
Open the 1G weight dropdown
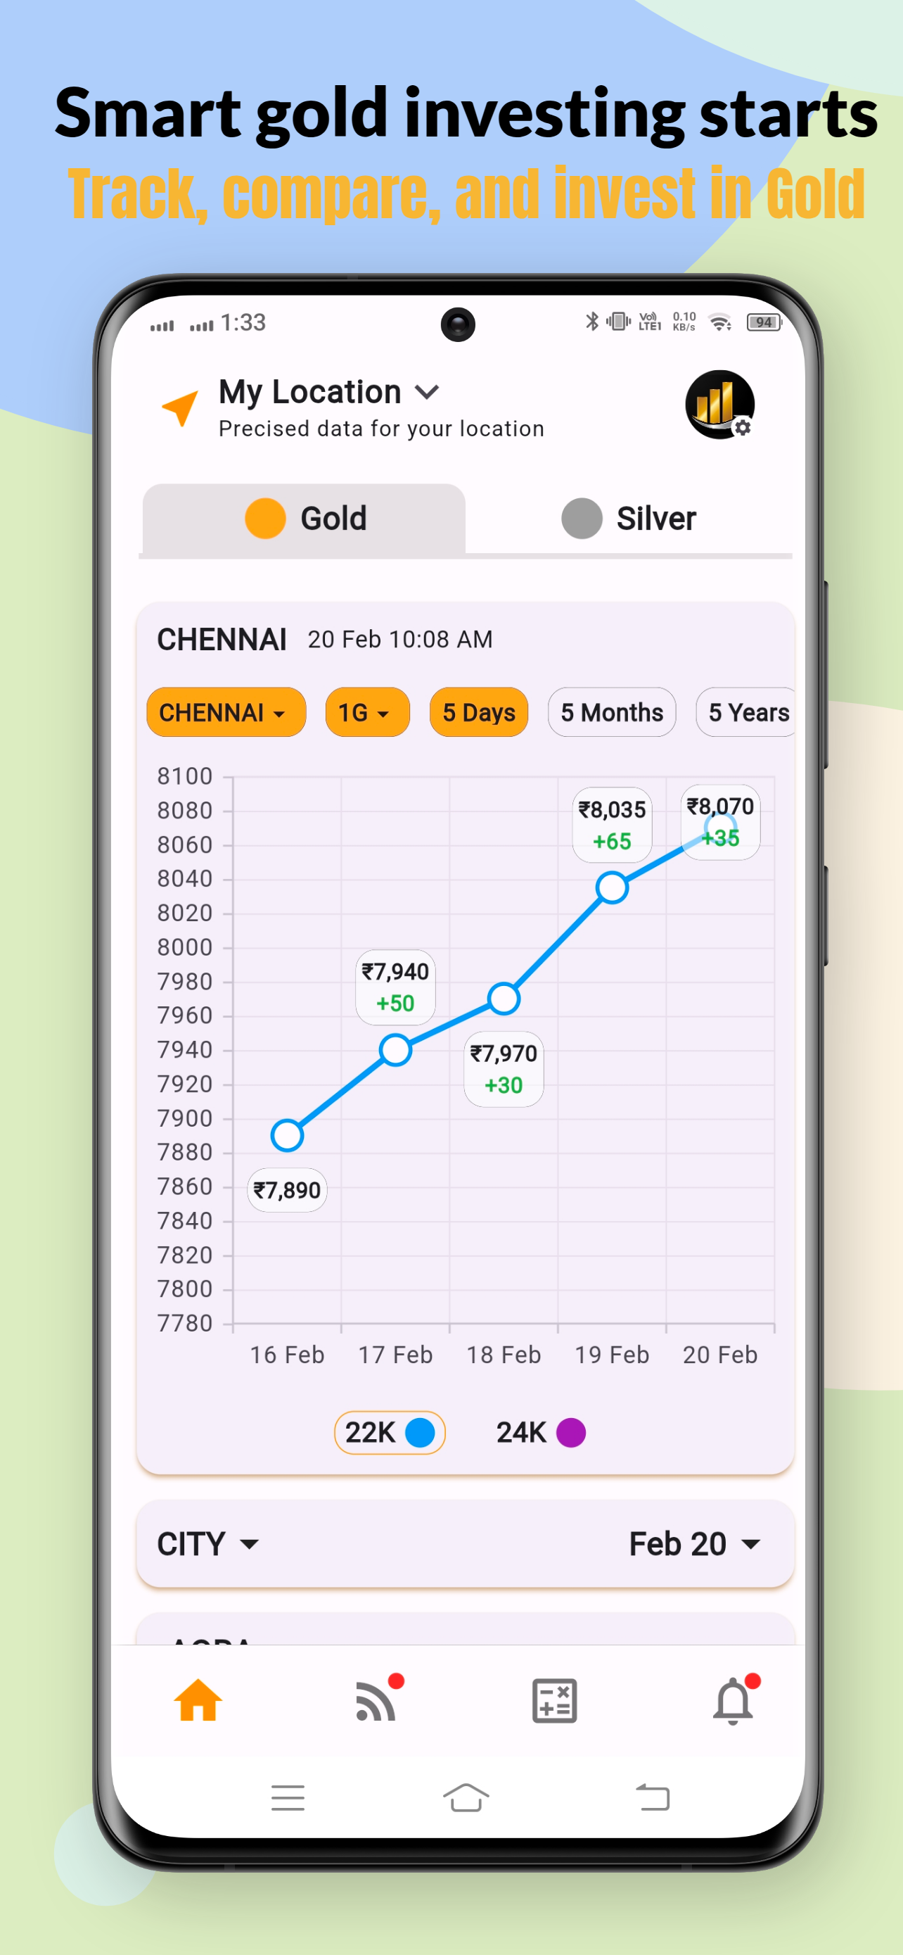(367, 712)
